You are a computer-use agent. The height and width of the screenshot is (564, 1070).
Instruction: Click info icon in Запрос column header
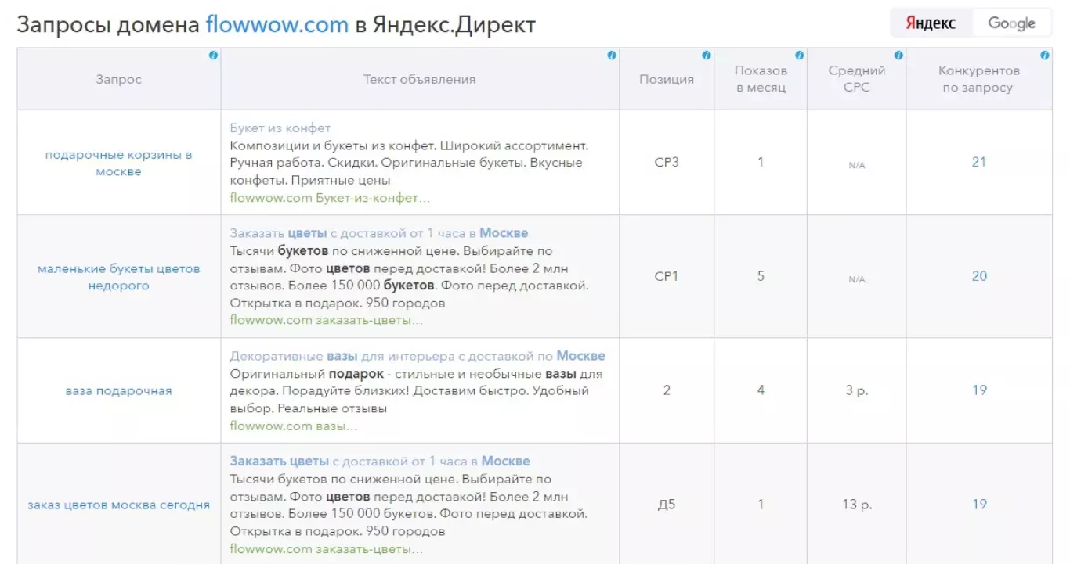[213, 56]
